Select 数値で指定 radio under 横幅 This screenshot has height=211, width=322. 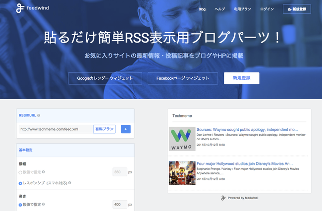[x=20, y=172]
